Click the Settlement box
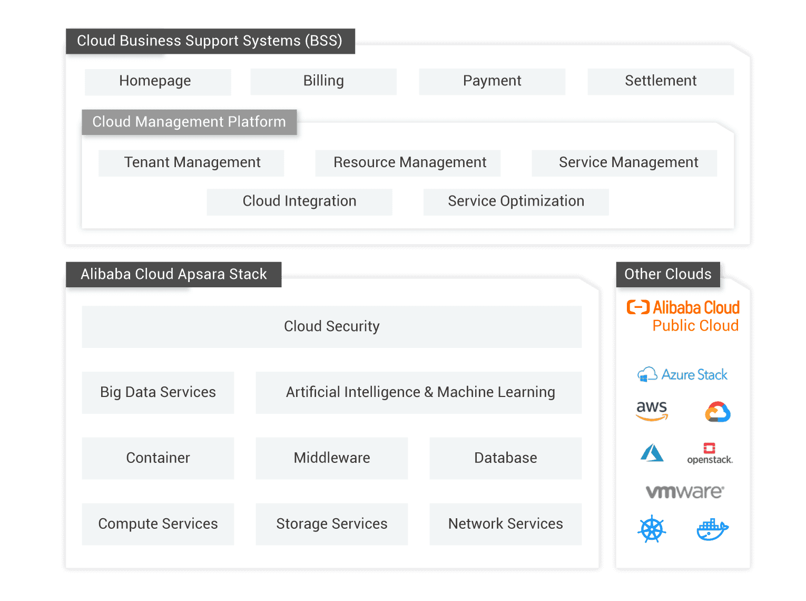 (661, 81)
